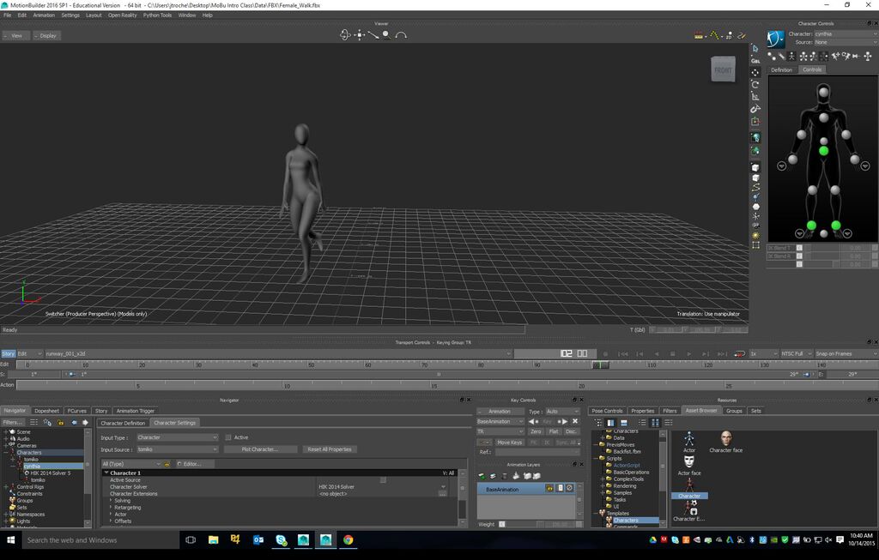The image size is (879, 560).
Task: Open the key interpolation Type Auto dropdown
Action: (x=562, y=411)
